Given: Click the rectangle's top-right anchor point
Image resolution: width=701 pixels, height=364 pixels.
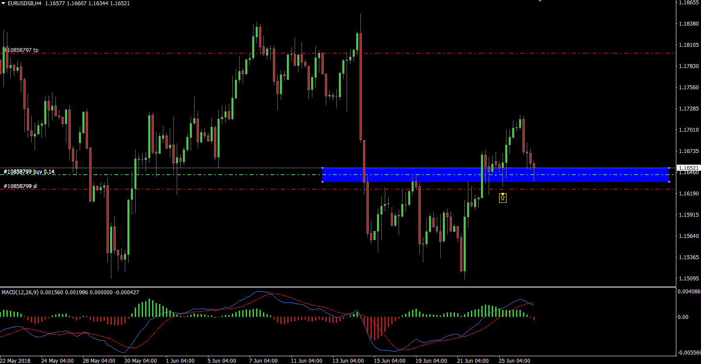Looking at the screenshot, I should click(x=669, y=168).
